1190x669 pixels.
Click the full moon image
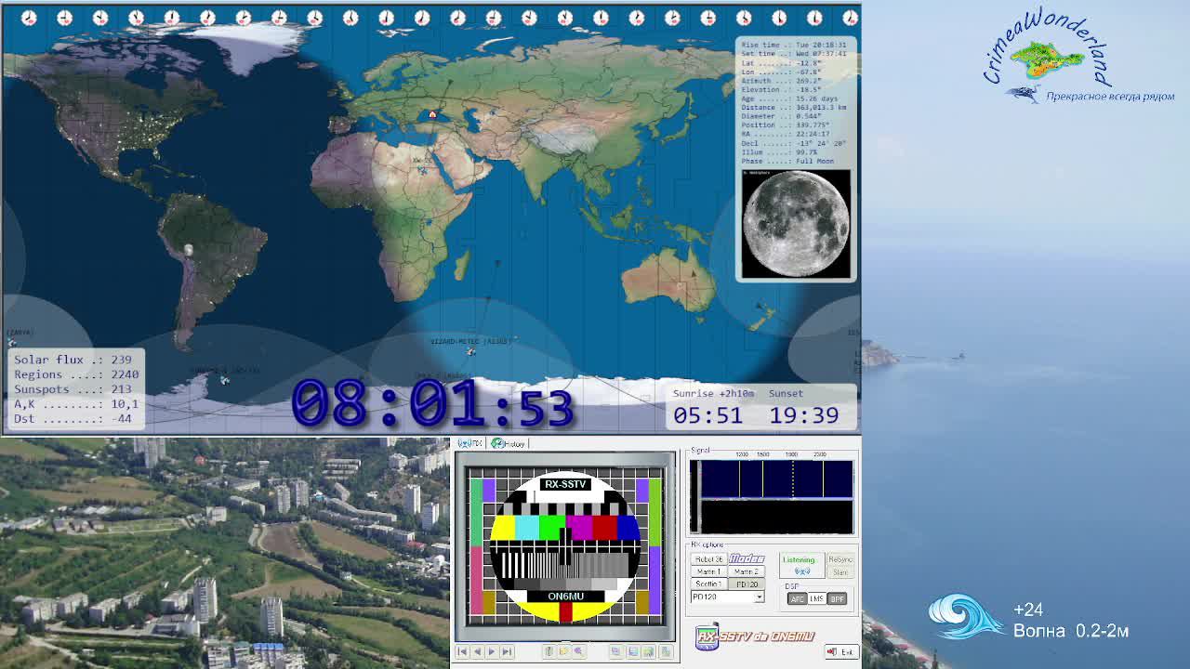point(795,224)
